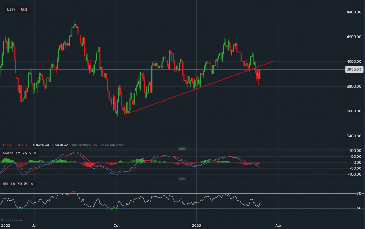365x229 pixels.
Task: Close the MACD indicator with its X
Action: [x=34, y=153]
